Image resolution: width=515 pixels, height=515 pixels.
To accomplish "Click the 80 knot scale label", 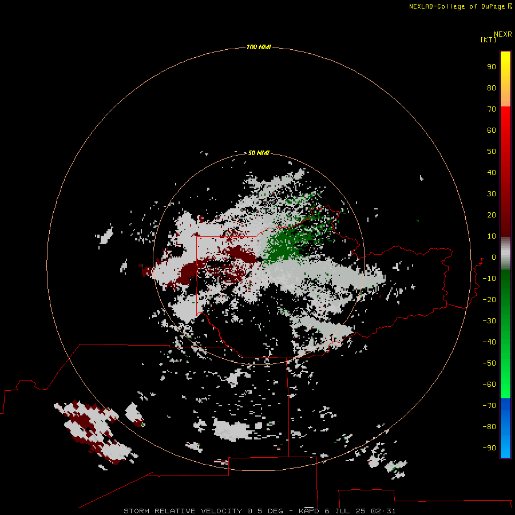I will pyautogui.click(x=492, y=88).
